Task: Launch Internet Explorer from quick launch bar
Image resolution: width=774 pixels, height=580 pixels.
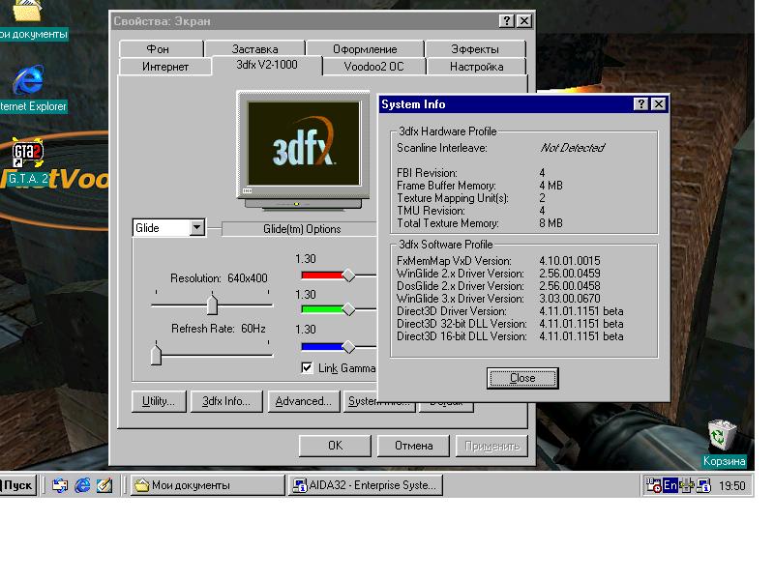Action: (82, 486)
